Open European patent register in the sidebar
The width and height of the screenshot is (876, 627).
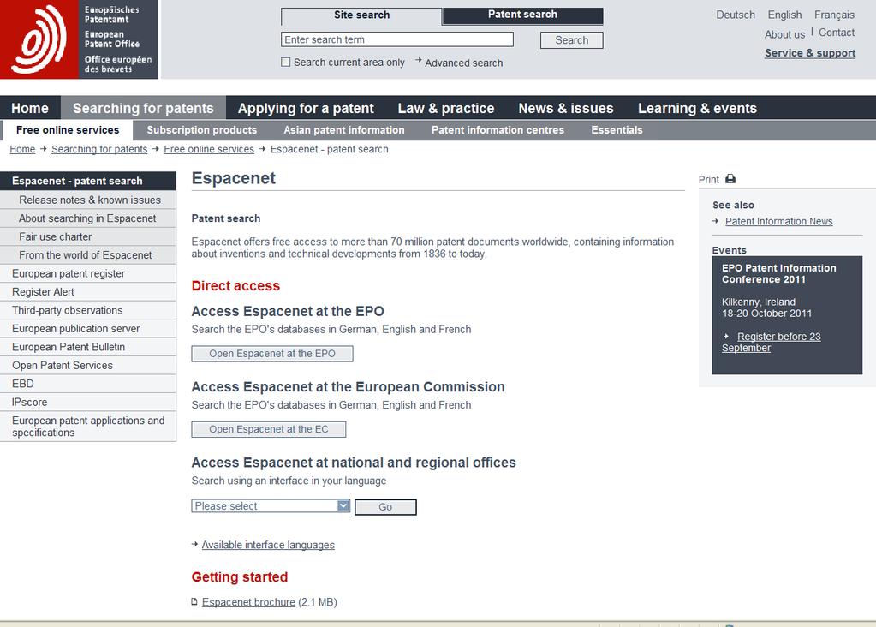tap(87, 273)
